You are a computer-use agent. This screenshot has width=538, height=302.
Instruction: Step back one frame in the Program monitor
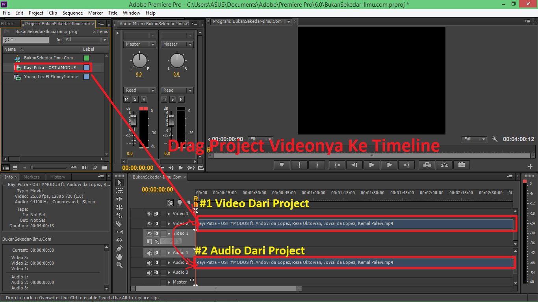(354, 165)
